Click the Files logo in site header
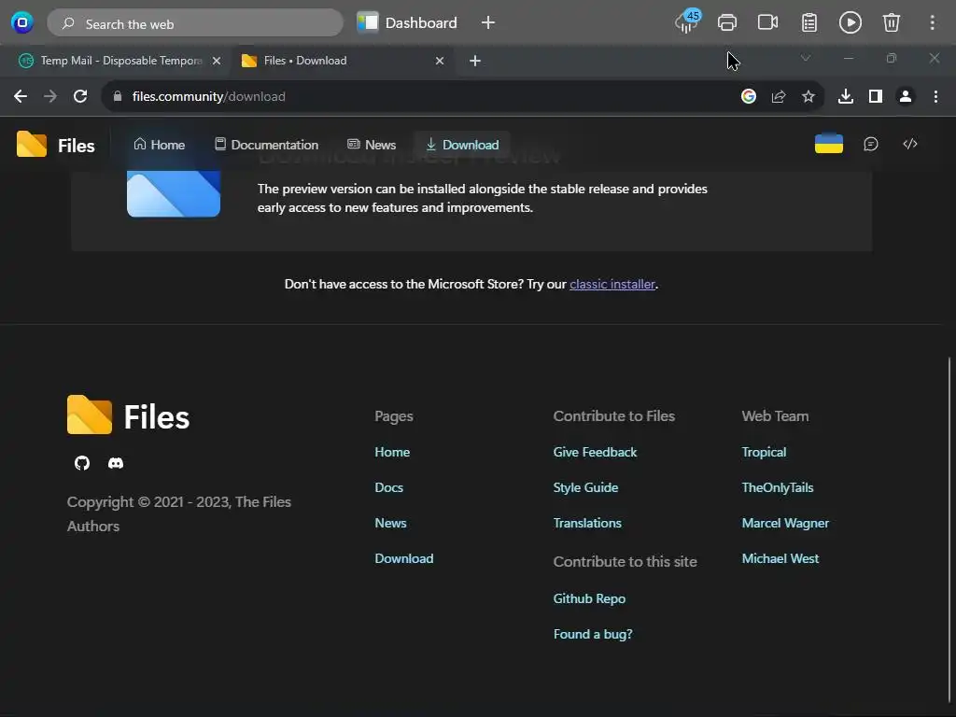 coord(55,145)
